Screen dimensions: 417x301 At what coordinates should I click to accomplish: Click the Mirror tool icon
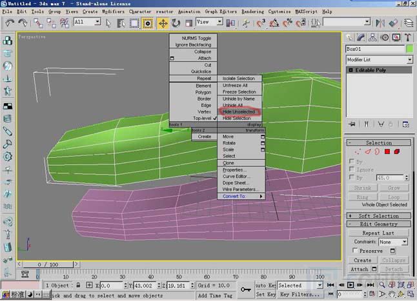pyautogui.click(x=380, y=23)
